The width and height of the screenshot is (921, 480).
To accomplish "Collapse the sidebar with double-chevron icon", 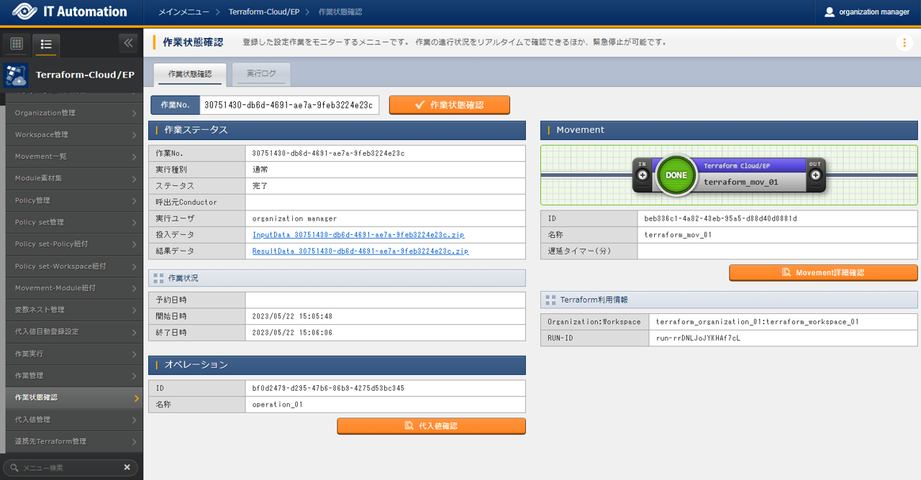I will 128,43.
